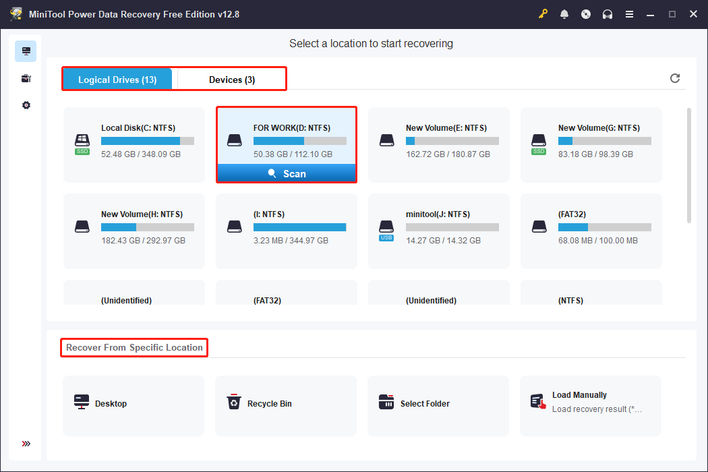Click Load Manually recovery result
Image resolution: width=708 pixels, height=472 pixels.
tap(591, 403)
